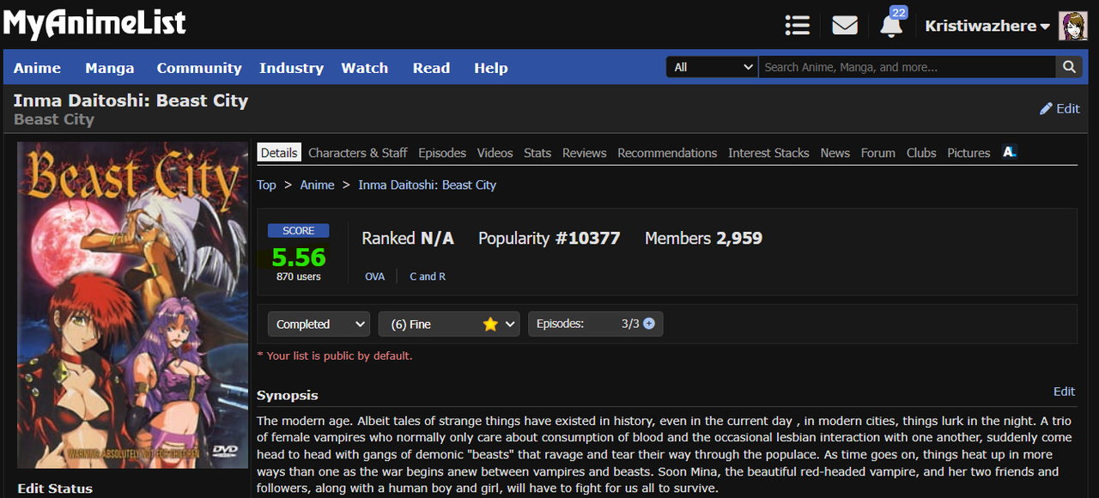The image size is (1099, 498).
Task: Click in the search anime input field
Action: point(907,67)
